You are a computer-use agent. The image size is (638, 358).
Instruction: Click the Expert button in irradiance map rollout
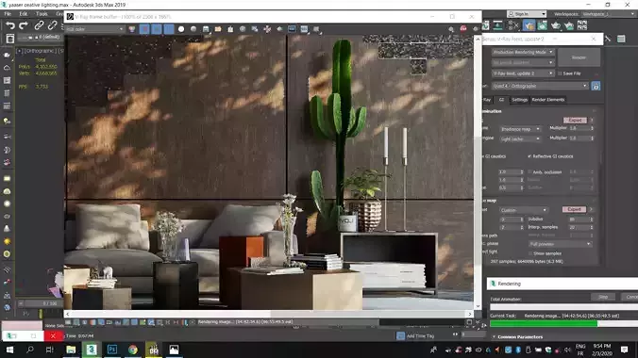[x=574, y=209]
